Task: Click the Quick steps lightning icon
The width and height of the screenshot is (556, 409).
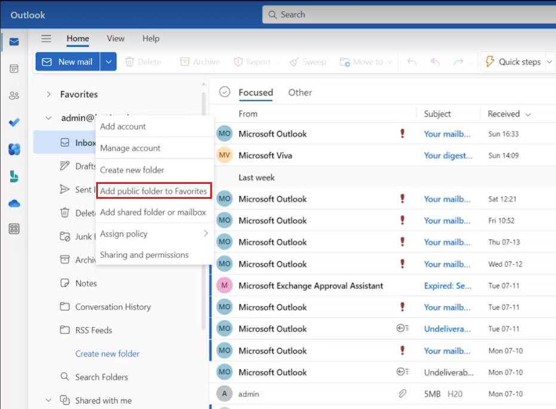Action: [491, 61]
